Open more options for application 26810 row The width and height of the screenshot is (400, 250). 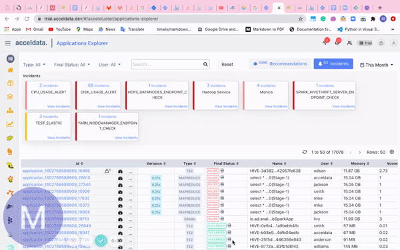pyautogui.click(x=130, y=179)
